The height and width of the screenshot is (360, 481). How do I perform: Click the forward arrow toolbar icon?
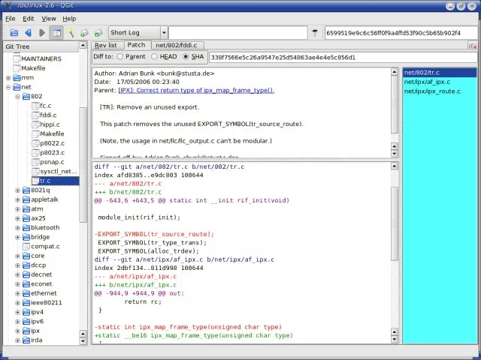point(42,33)
